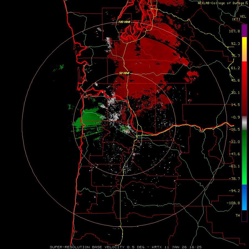Click the 100 NMI range ring label
249x249 pixels.
point(124,22)
